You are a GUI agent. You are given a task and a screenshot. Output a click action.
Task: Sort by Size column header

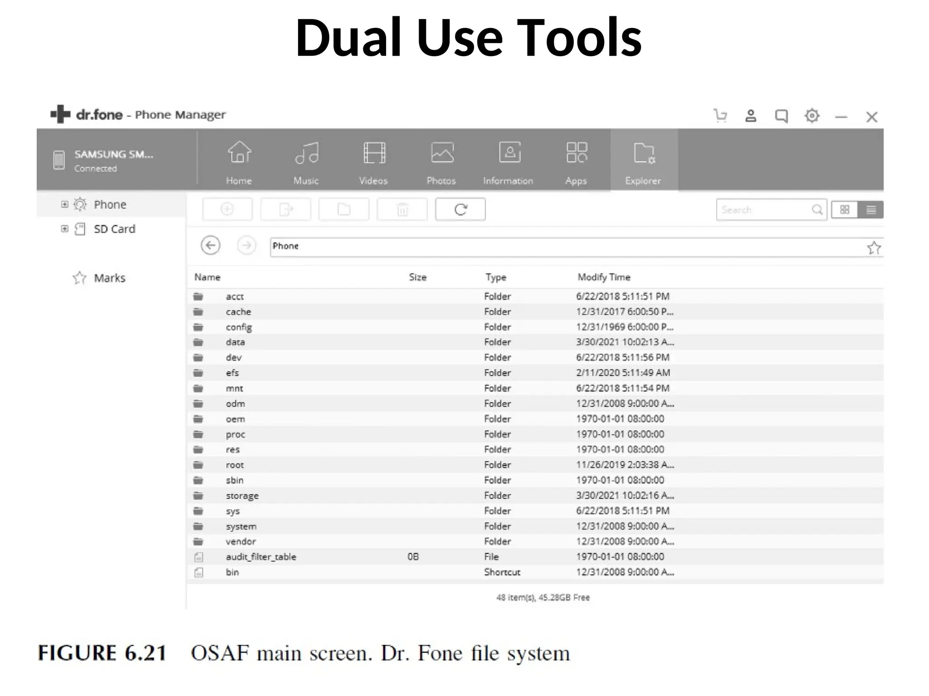(418, 277)
